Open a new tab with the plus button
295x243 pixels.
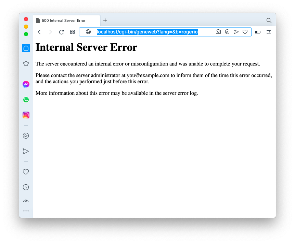(x=105, y=20)
